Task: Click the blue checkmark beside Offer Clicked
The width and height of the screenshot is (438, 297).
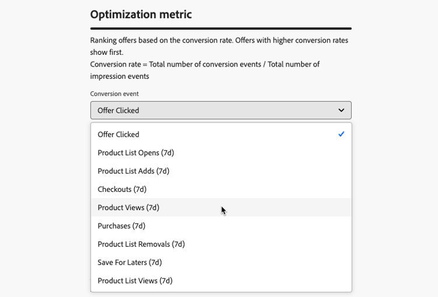Action: (341, 134)
